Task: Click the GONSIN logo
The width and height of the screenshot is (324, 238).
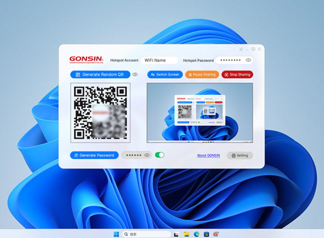Action: point(86,60)
